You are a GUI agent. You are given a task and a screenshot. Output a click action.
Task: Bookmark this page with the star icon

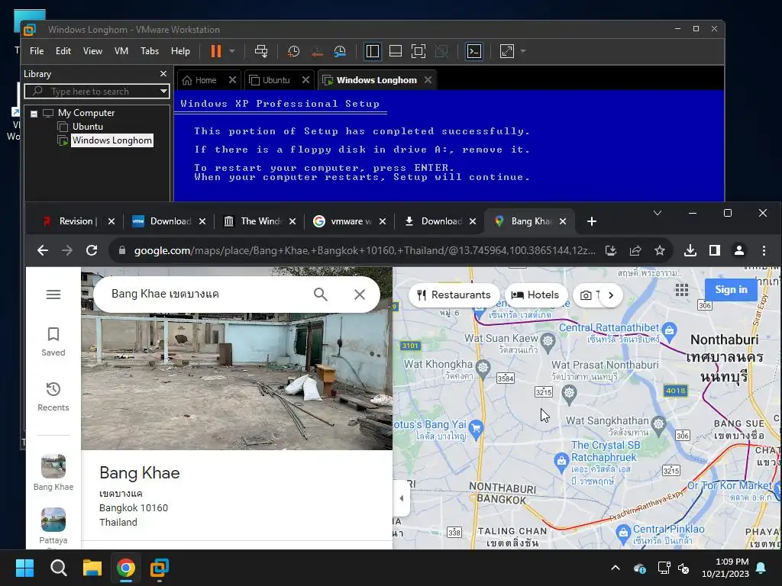[660, 250]
